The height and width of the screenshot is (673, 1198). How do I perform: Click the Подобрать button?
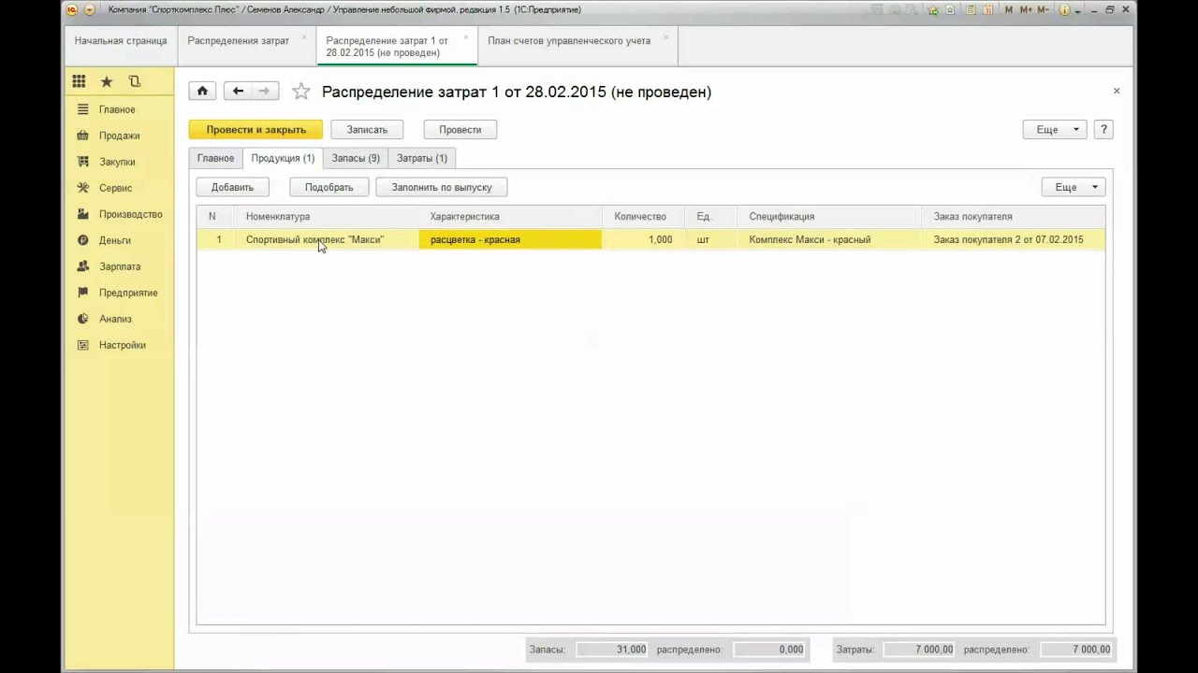(329, 187)
